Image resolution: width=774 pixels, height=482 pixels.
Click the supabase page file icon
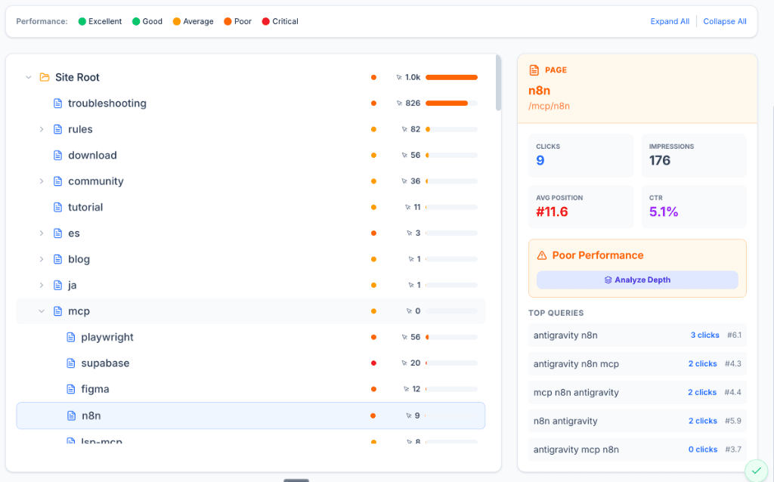click(71, 363)
